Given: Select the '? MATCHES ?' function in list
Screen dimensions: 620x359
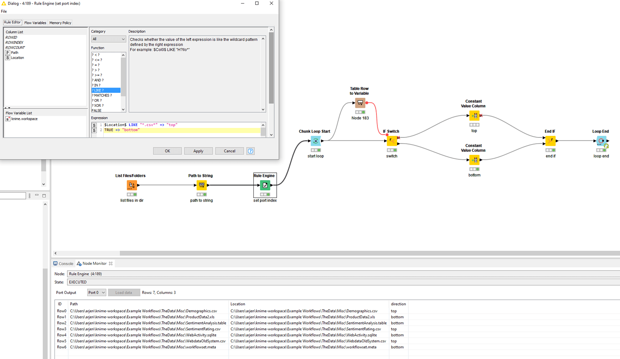Looking at the screenshot, I should (102, 96).
